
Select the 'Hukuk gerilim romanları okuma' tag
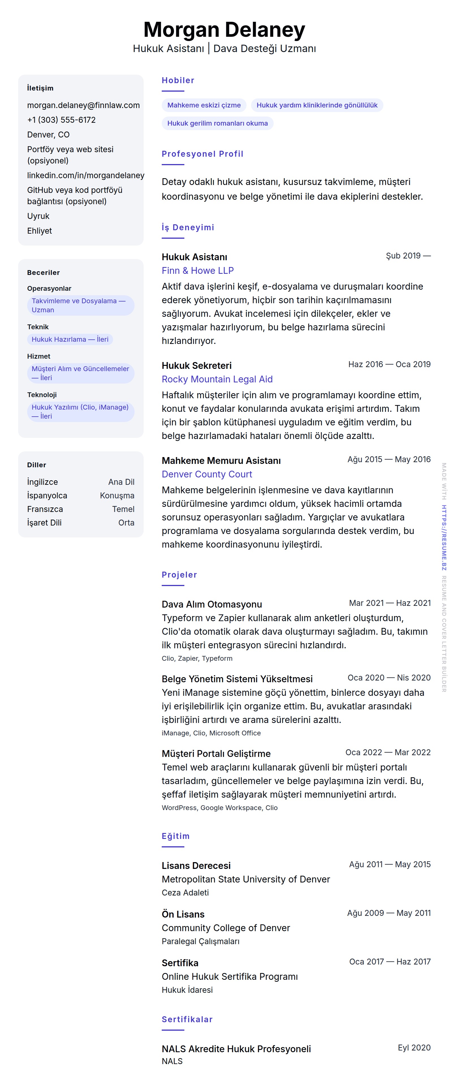217,123
